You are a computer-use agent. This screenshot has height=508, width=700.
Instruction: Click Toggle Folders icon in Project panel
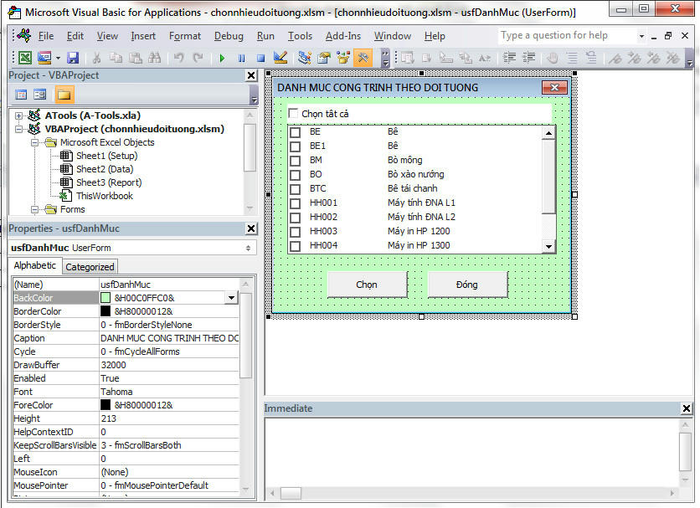[64, 95]
